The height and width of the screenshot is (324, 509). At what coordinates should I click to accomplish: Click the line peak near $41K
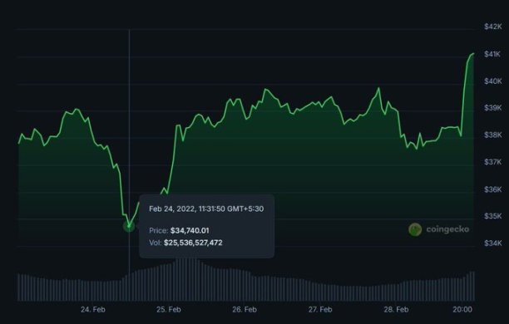coord(473,54)
